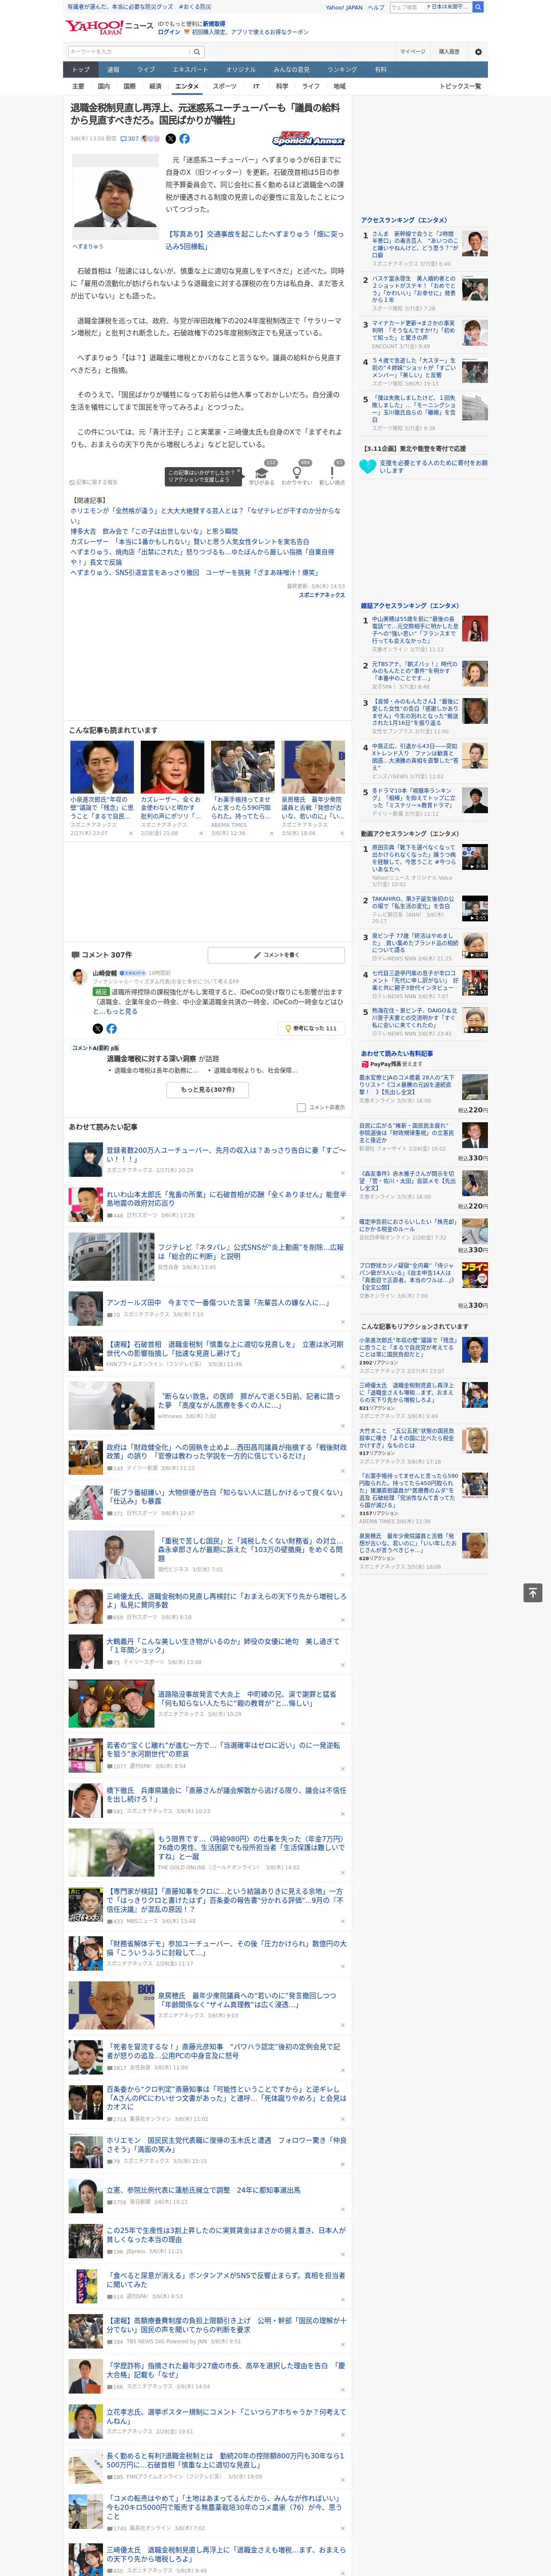Viewport: 551px width, 2576px height.
Task: Open the スポーツ category
Action: (x=225, y=86)
